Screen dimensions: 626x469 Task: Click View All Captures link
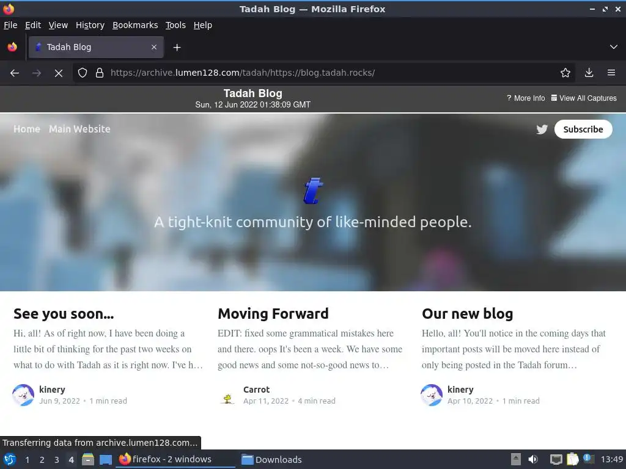(x=584, y=98)
